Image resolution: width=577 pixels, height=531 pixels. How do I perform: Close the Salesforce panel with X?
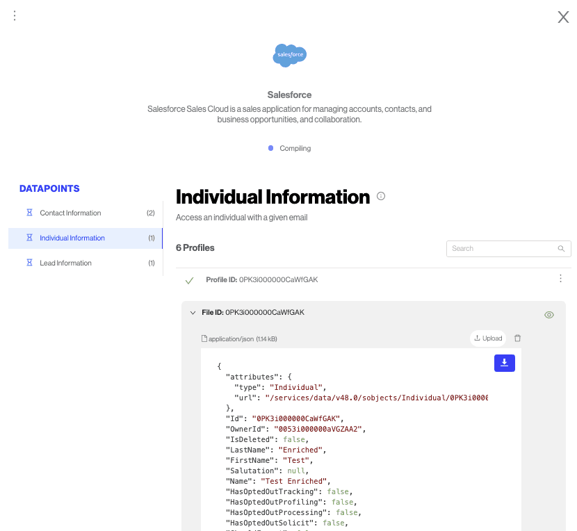coord(563,17)
